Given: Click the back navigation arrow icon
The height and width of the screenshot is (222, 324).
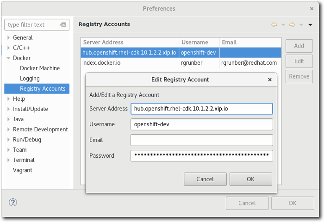Looking at the screenshot, I should click(274, 25).
